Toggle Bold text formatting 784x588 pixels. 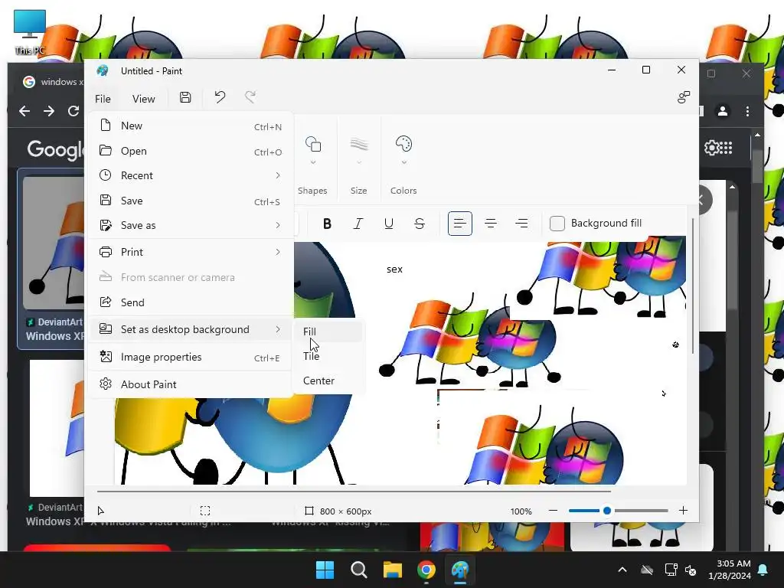pyautogui.click(x=327, y=224)
